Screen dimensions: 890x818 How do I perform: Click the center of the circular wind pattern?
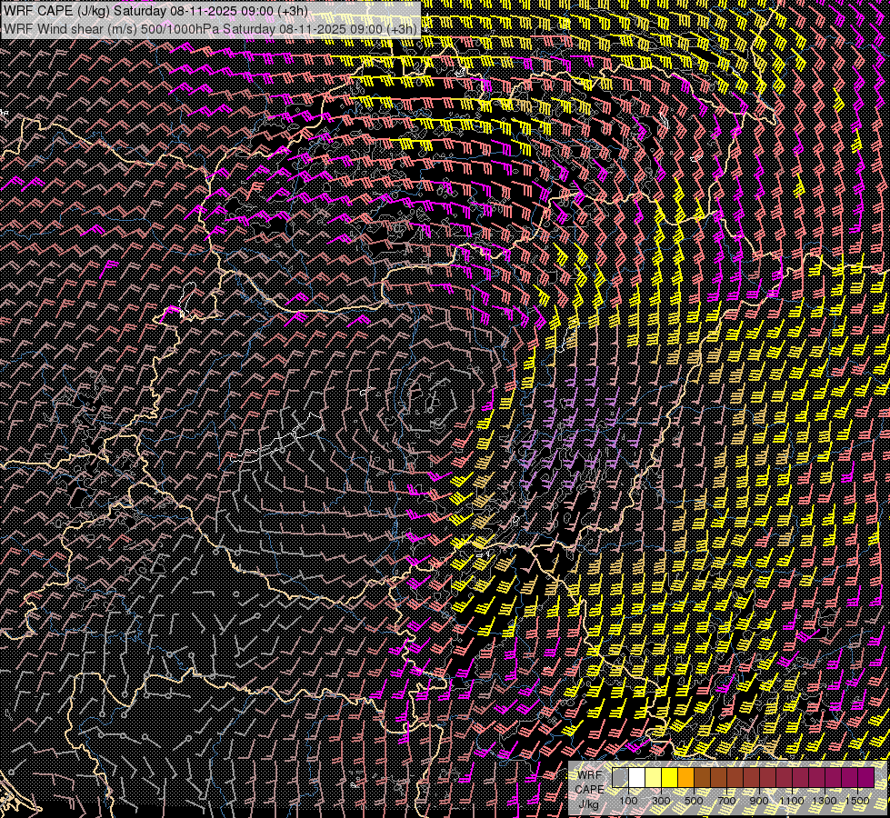pyautogui.click(x=435, y=398)
